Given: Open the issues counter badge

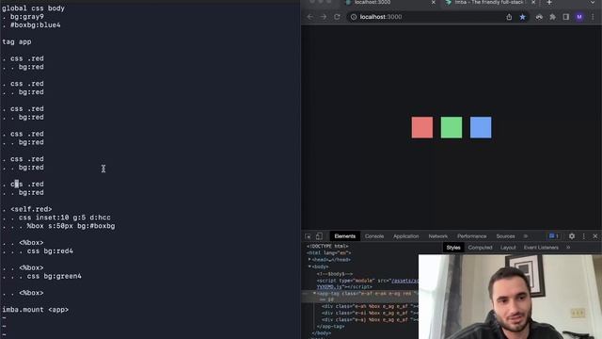Looking at the screenshot, I should (x=553, y=236).
